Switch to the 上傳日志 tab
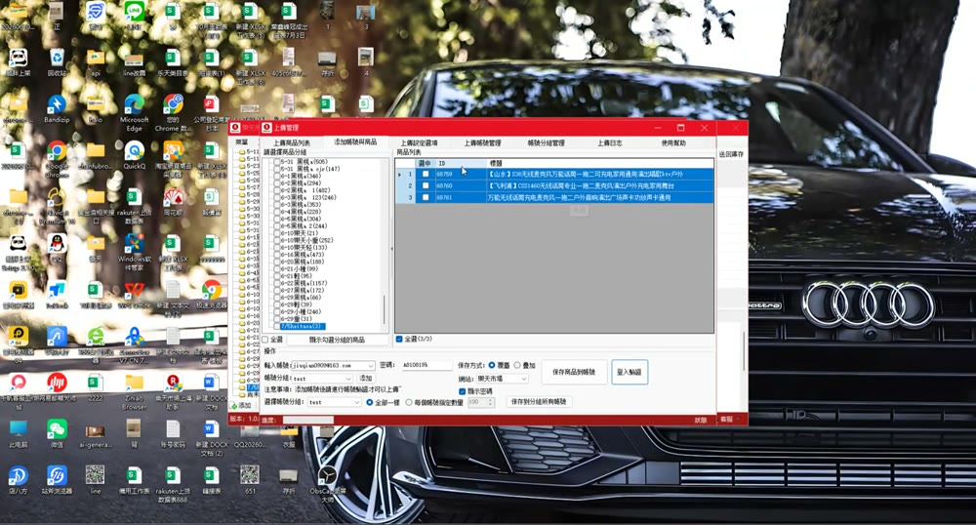This screenshot has width=976, height=525. [x=610, y=143]
